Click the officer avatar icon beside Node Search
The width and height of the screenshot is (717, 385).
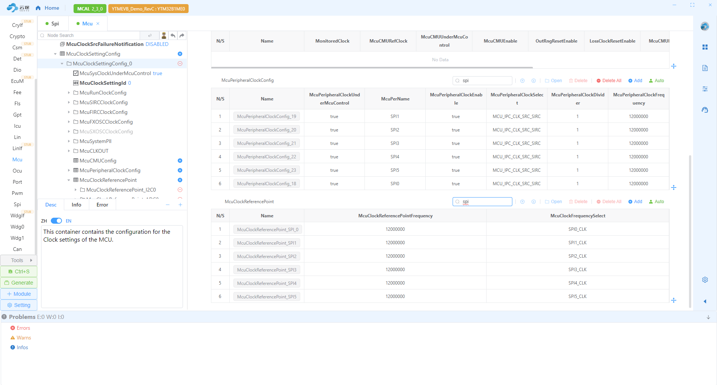[x=164, y=35]
